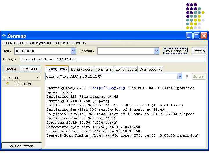Open the output options lines icon beside Детали
209x156 pixels.
187,76
